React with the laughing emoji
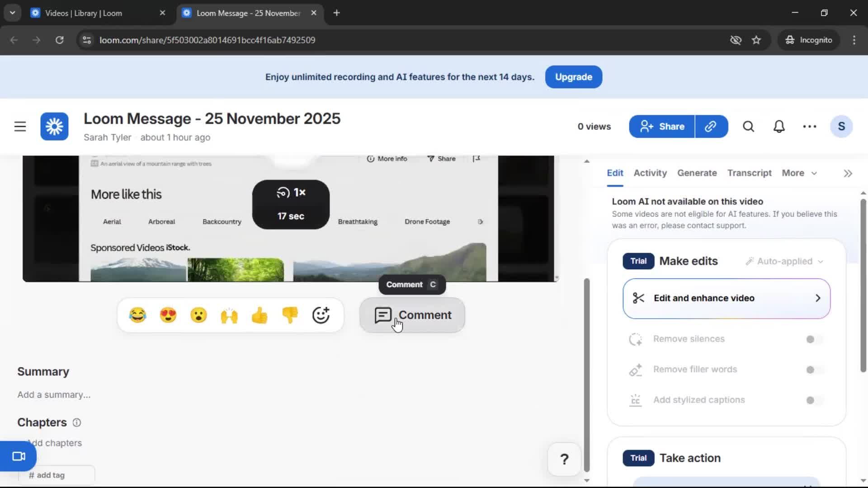This screenshot has height=488, width=868. click(138, 315)
